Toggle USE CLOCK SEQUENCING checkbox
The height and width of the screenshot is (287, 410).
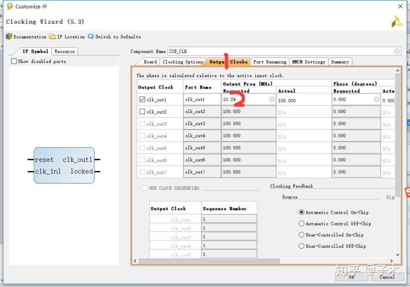click(x=145, y=188)
